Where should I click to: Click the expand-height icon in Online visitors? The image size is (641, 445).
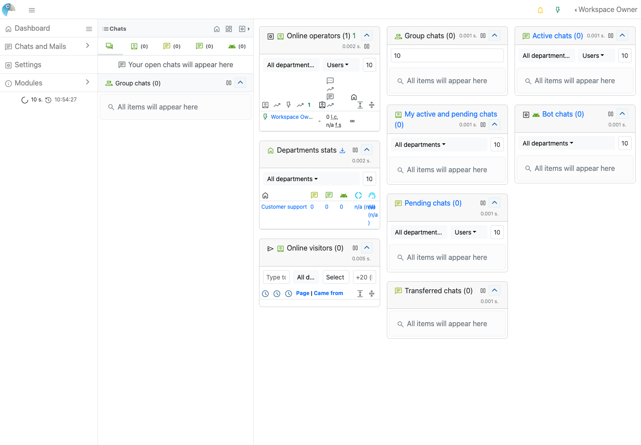point(360,294)
